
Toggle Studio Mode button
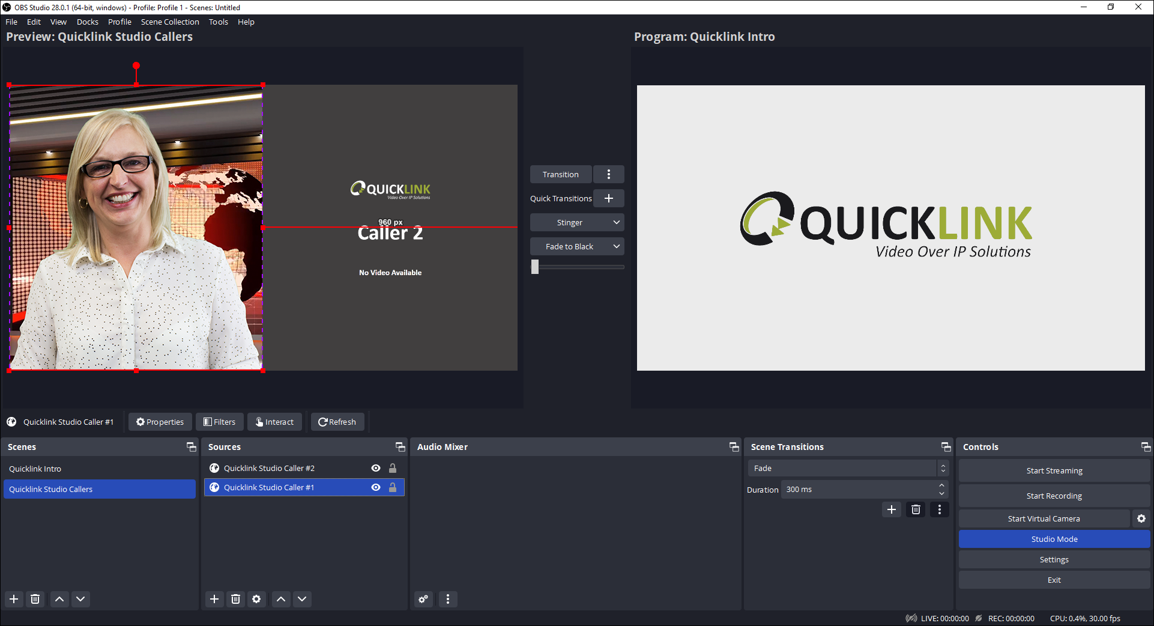1054,539
